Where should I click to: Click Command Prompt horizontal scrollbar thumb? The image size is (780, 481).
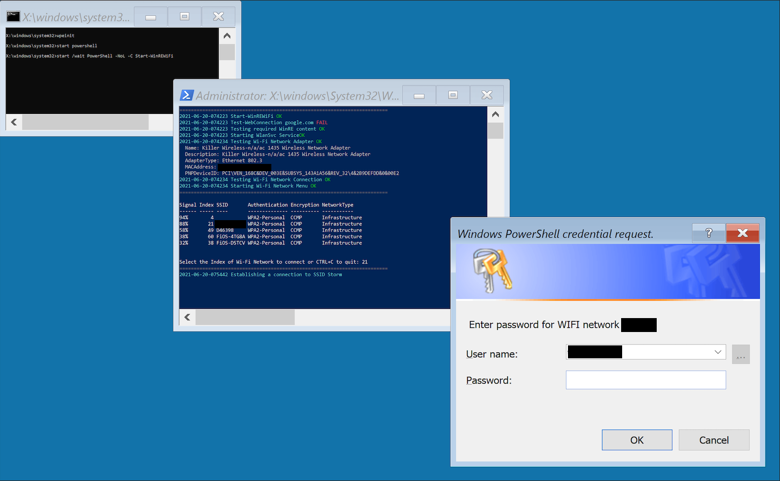point(85,122)
